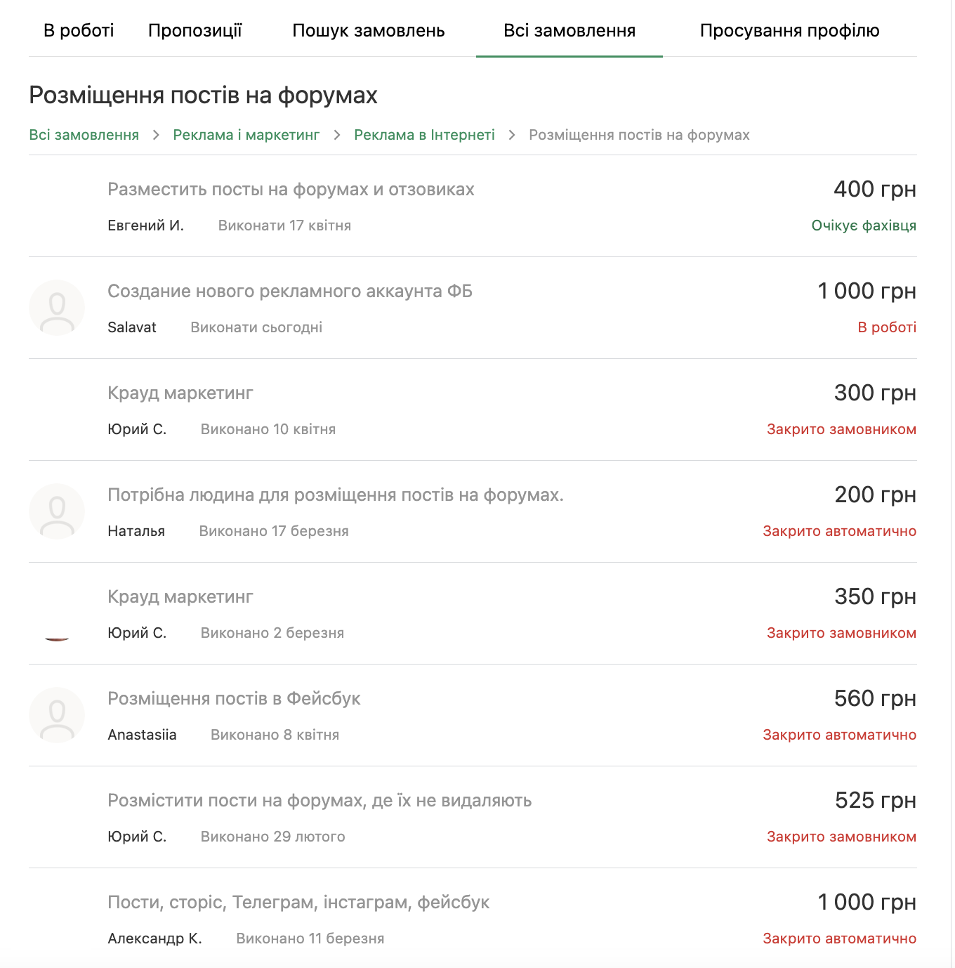Open the Реклама і маркетинг breadcrumb
Image resolution: width=955 pixels, height=968 pixels.
(246, 135)
